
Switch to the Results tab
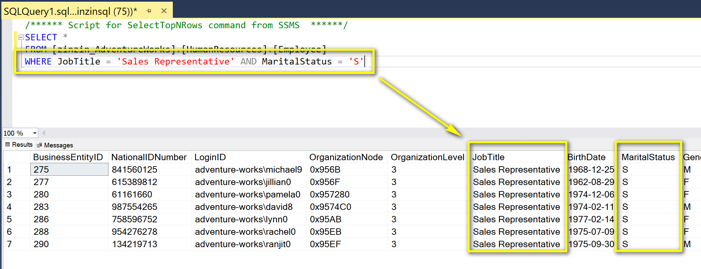tap(19, 145)
